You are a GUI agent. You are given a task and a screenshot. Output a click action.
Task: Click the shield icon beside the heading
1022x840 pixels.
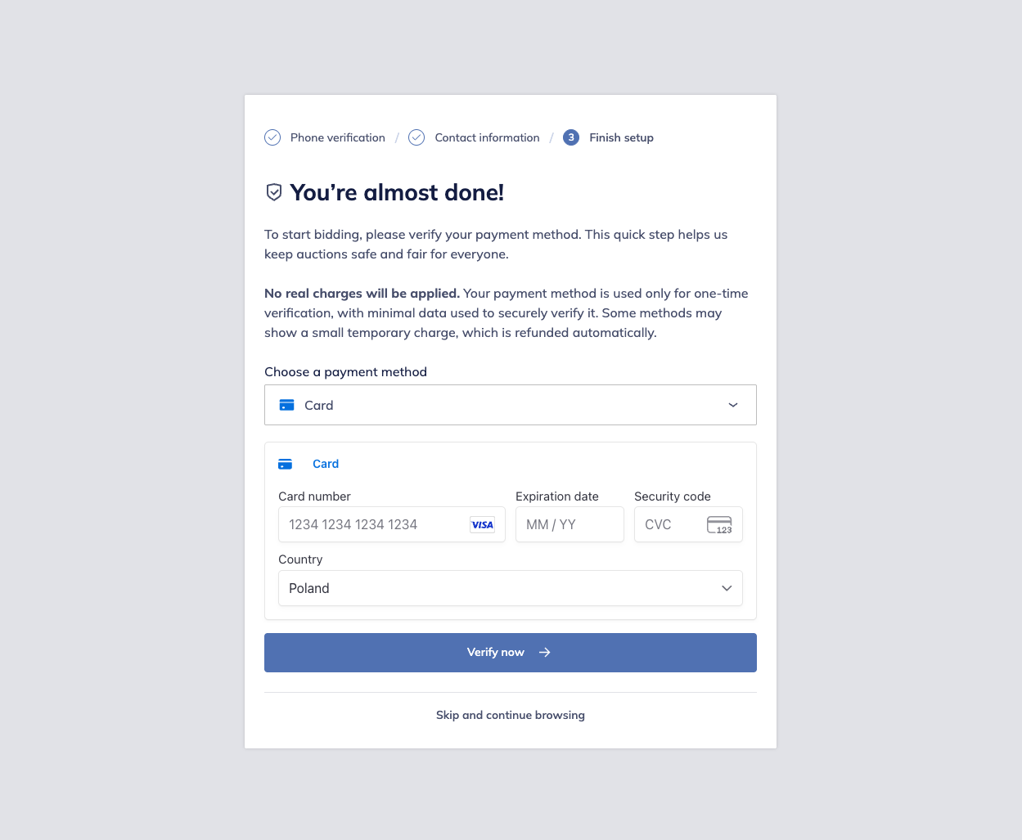tap(274, 192)
